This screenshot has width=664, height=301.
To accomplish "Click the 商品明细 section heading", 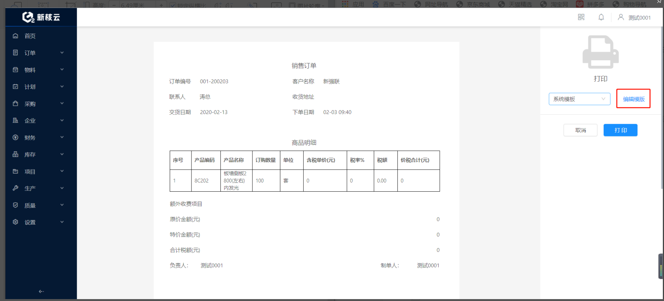I will tap(304, 143).
